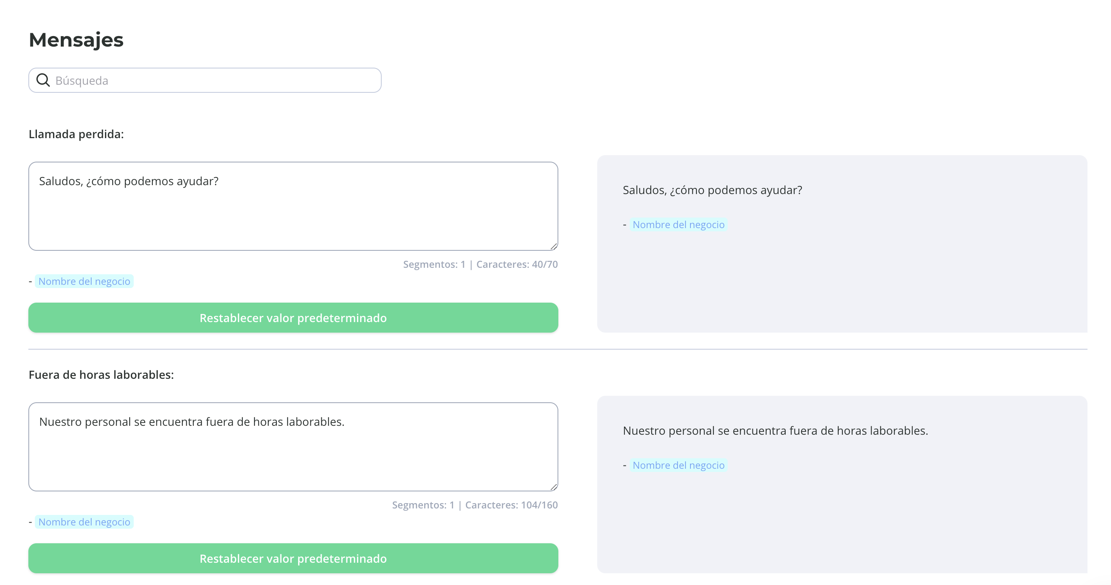Screen dimensions: 1111x585
Task: Focus the Búsqueda search field
Action: tap(205, 80)
